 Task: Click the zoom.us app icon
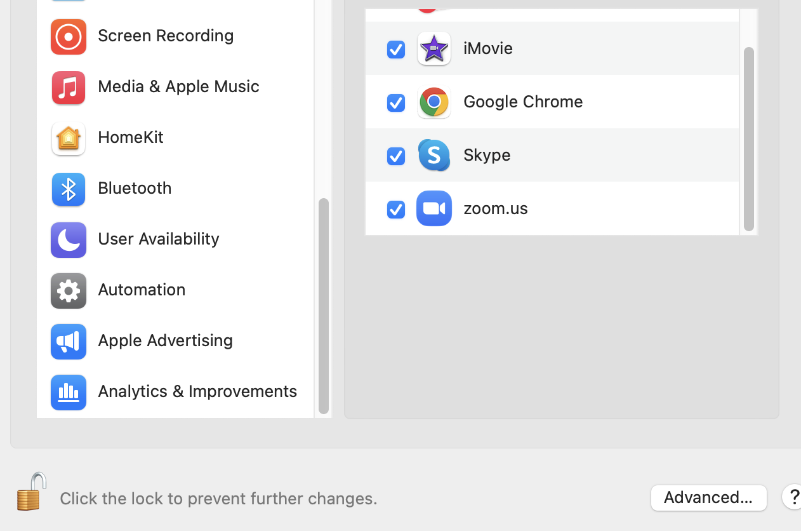click(434, 208)
